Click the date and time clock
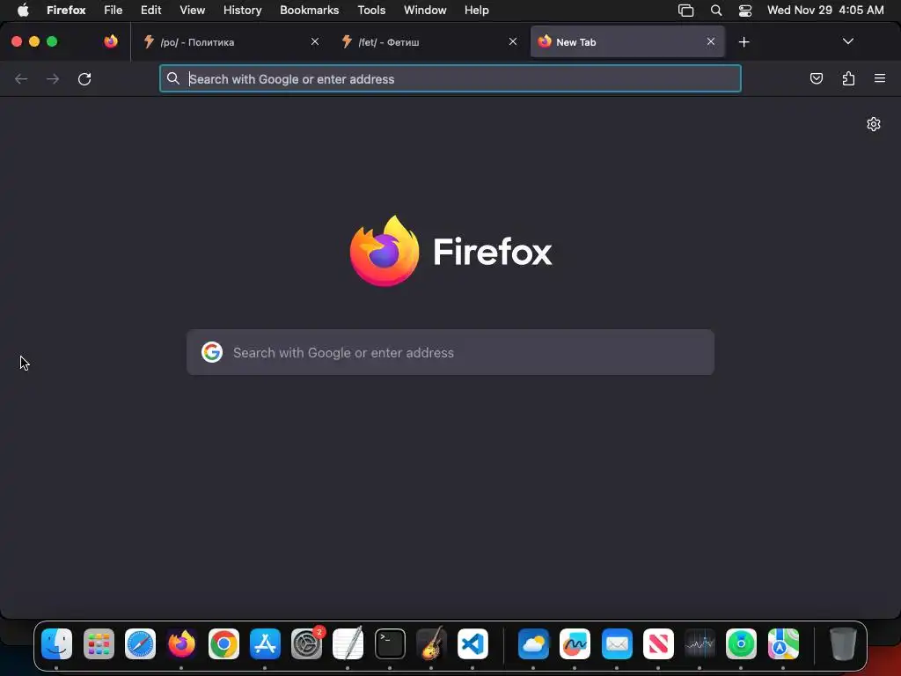The image size is (901, 676). tap(825, 11)
